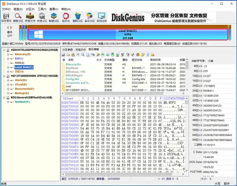Switch to the 分区参数 tab

(67, 50)
